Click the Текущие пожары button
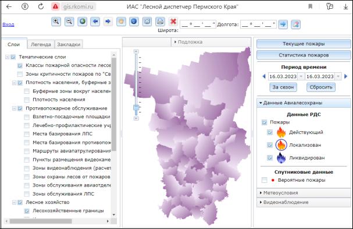This screenshot has width=353, height=229. pos(304,44)
